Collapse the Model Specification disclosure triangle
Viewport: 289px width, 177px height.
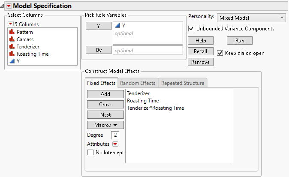point(3,6)
